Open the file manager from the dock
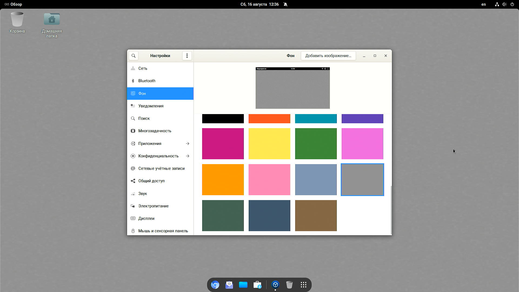519x292 pixels. point(243,285)
